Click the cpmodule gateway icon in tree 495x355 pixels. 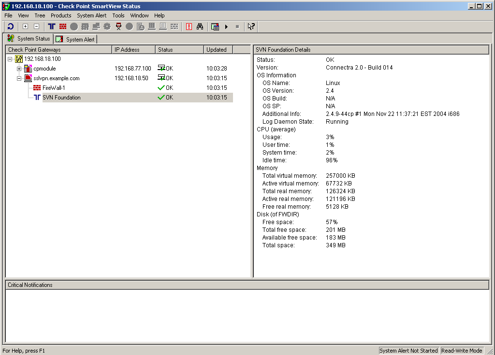pos(28,69)
